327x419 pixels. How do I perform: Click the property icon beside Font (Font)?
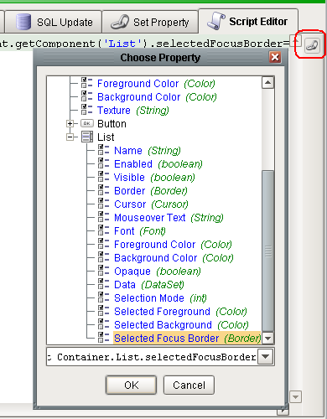(x=103, y=230)
